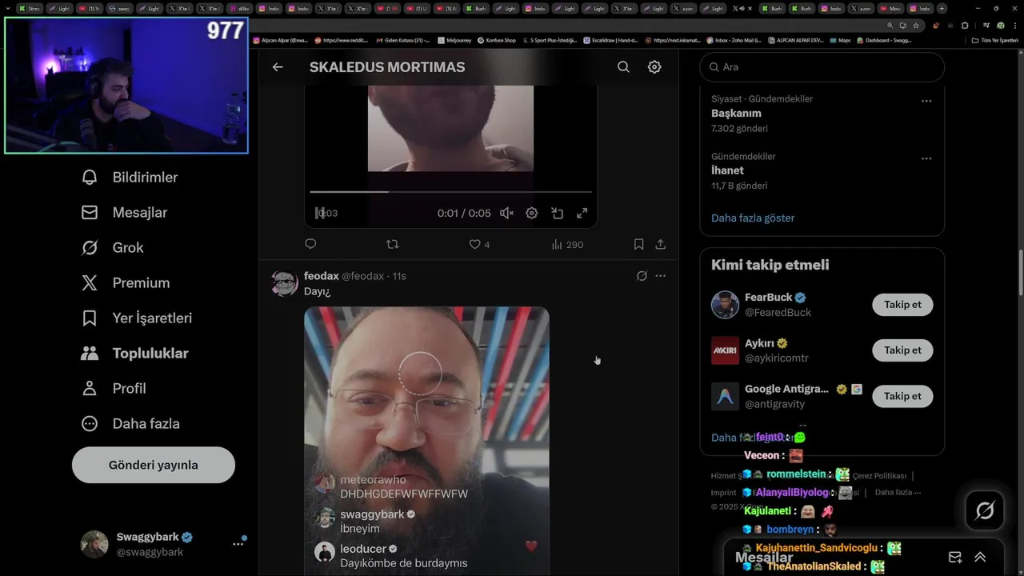Open the browser zoom magnifier icon
This screenshot has width=1024, height=576.
coord(890,25)
